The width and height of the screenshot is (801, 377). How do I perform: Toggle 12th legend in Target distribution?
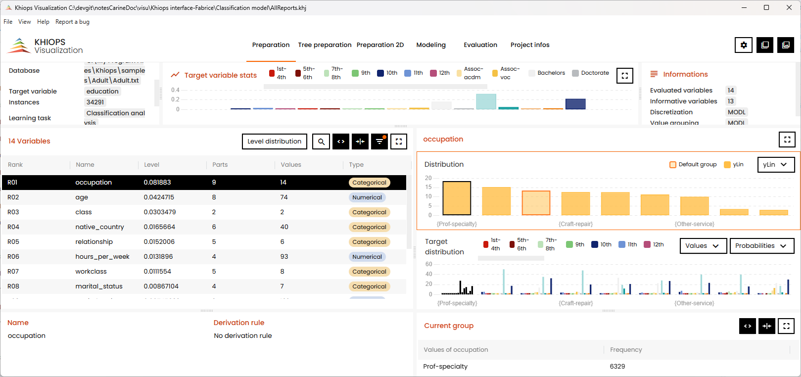point(654,244)
